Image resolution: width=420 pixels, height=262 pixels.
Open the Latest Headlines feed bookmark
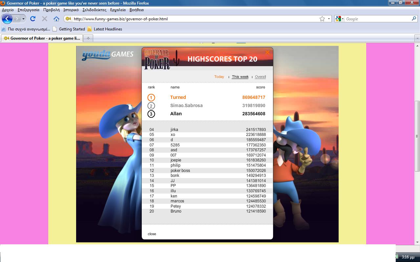pos(105,29)
